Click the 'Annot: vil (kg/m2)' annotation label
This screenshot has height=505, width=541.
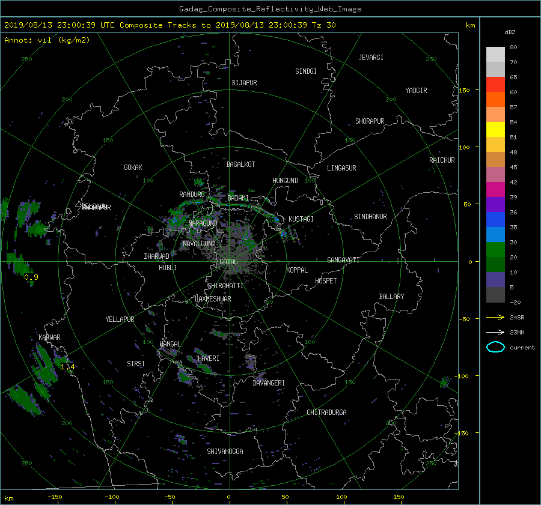point(47,40)
